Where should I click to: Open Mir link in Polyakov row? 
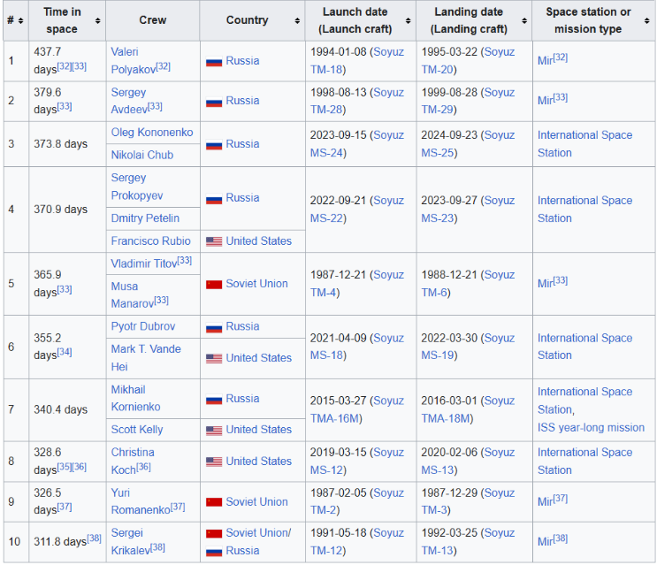545,61
